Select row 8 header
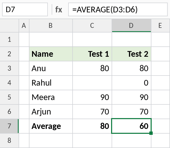The height and width of the screenshot is (148, 170). 9,141
